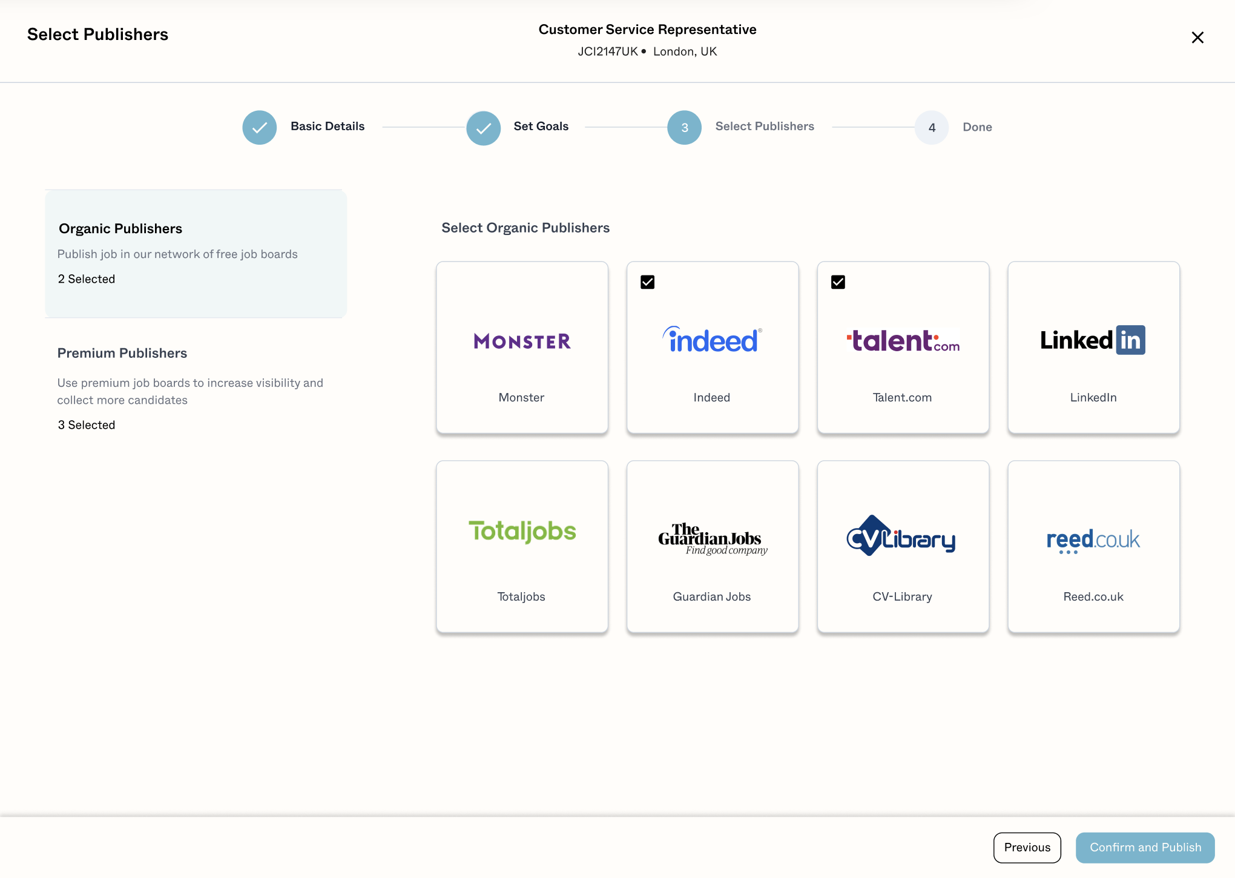
Task: Click the CV-Library logo
Action: click(901, 536)
